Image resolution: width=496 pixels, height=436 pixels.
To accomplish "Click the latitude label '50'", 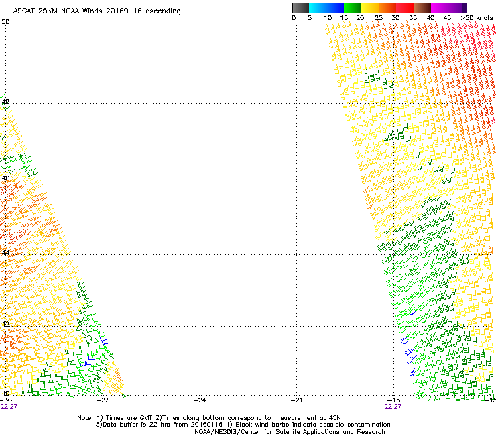I will click(x=5, y=22).
